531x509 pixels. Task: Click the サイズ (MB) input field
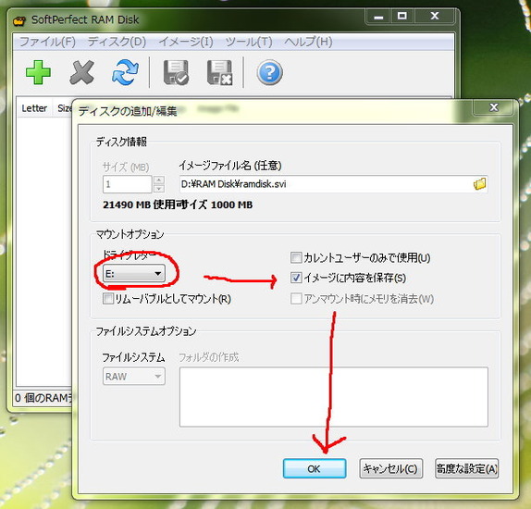[127, 184]
